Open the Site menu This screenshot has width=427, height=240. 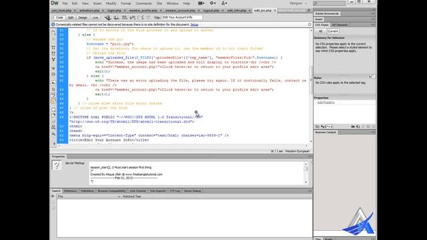[159, 3]
